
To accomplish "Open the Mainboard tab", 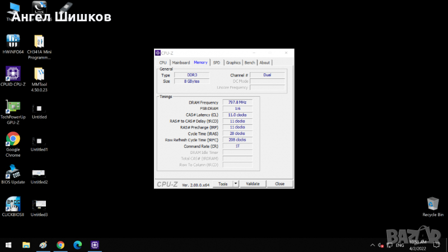I will pyautogui.click(x=181, y=63).
